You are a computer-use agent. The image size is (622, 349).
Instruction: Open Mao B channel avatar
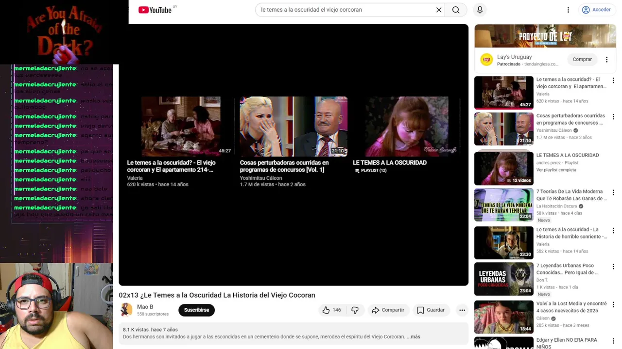tap(126, 310)
